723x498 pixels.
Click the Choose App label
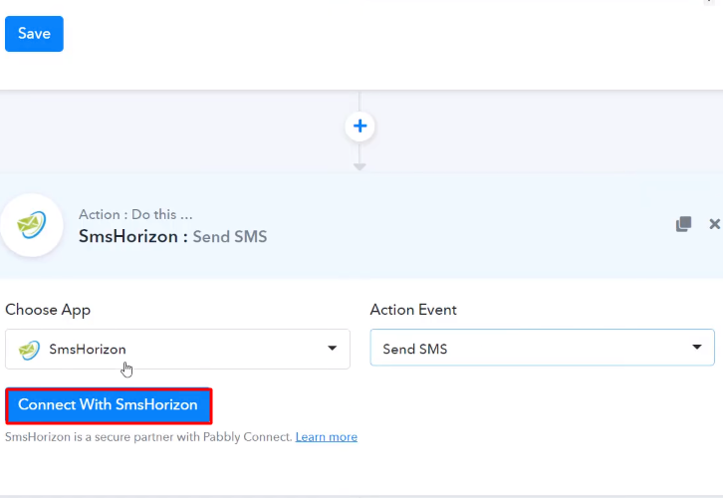(48, 310)
